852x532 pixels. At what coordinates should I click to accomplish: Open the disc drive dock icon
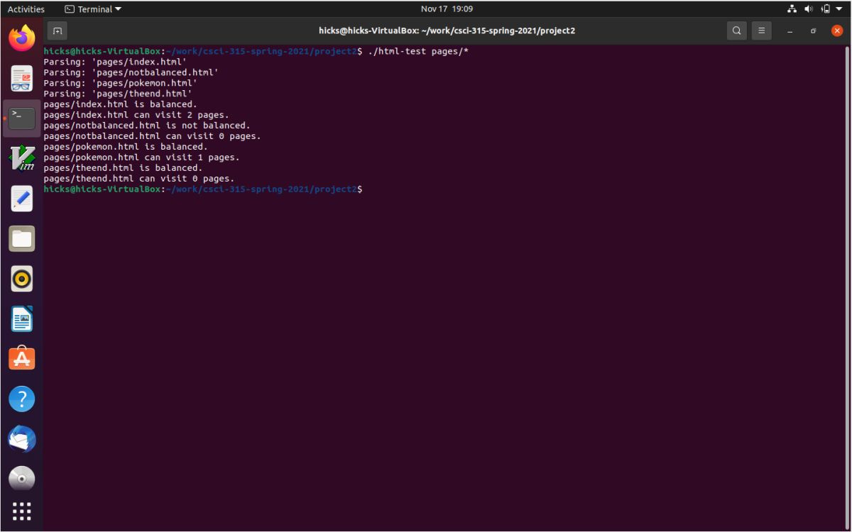click(x=22, y=479)
